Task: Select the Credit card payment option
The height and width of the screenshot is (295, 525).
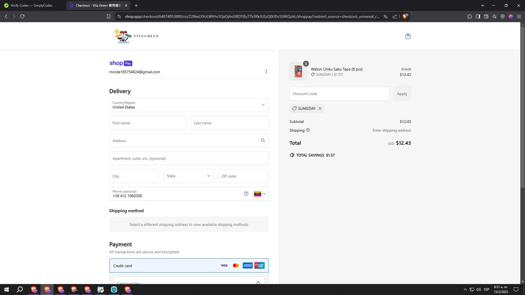Action: pyautogui.click(x=189, y=266)
